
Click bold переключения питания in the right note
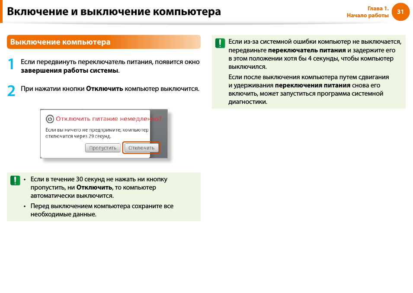pyautogui.click(x=313, y=85)
